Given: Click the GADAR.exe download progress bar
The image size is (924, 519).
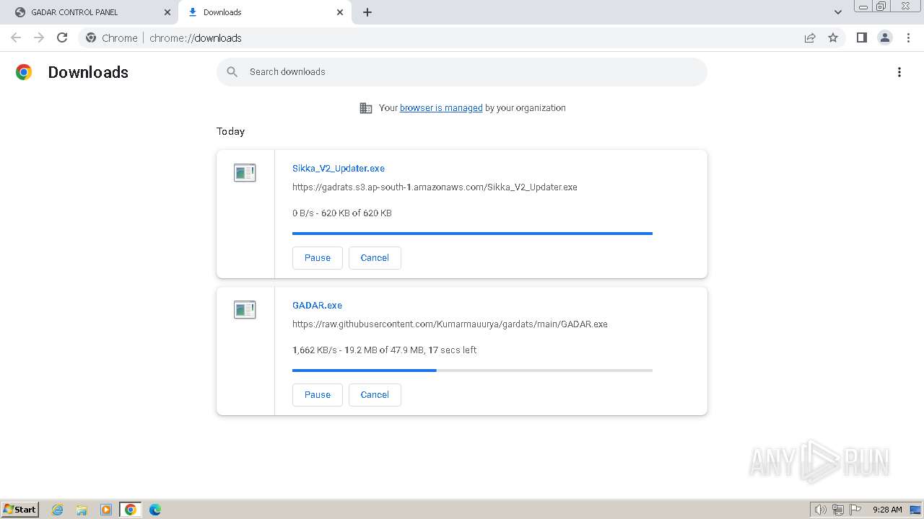Looking at the screenshot, I should (x=472, y=371).
